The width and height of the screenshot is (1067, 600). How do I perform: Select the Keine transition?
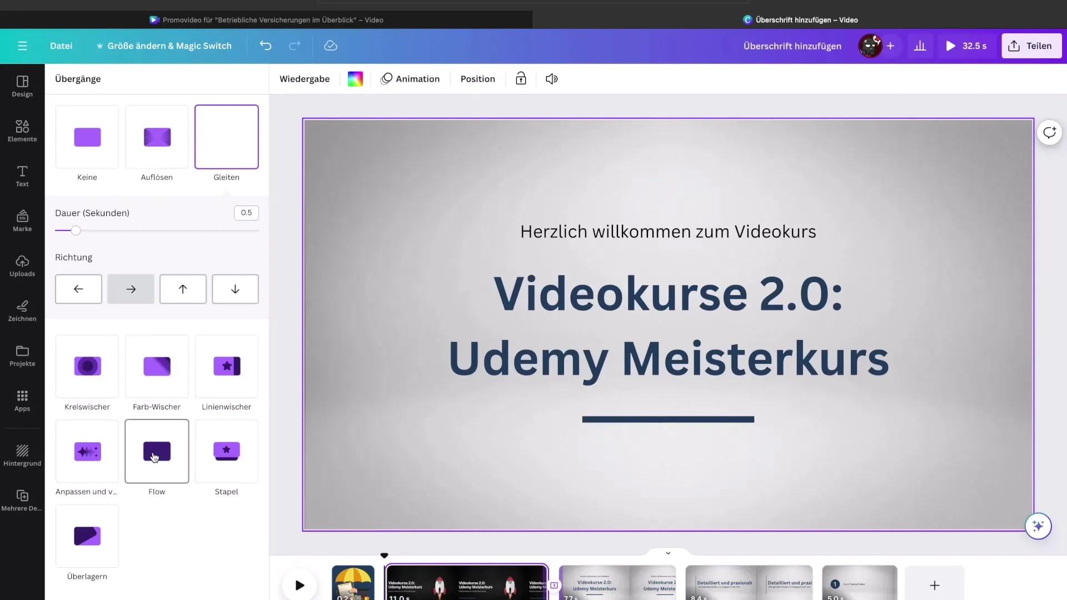87,137
